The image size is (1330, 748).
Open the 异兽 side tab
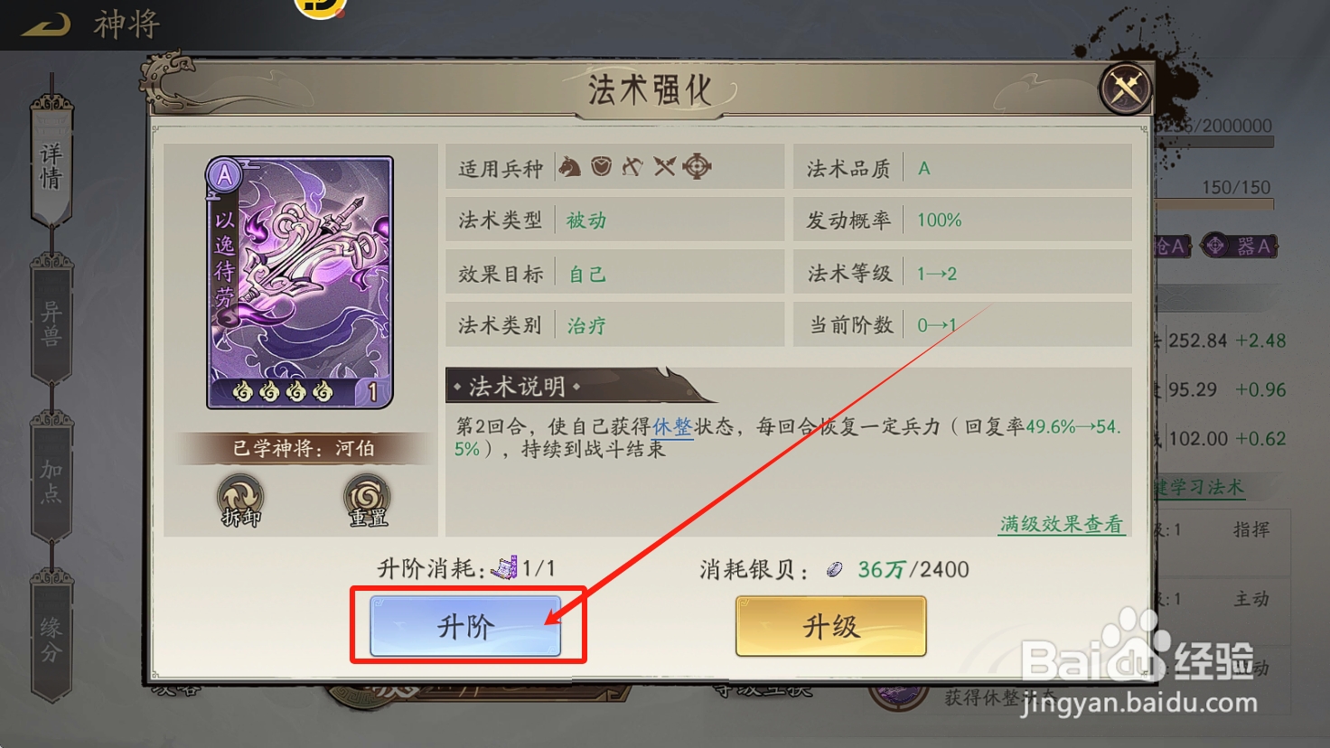point(52,323)
